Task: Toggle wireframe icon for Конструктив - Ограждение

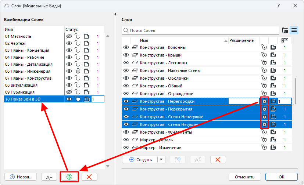Action: point(273,94)
